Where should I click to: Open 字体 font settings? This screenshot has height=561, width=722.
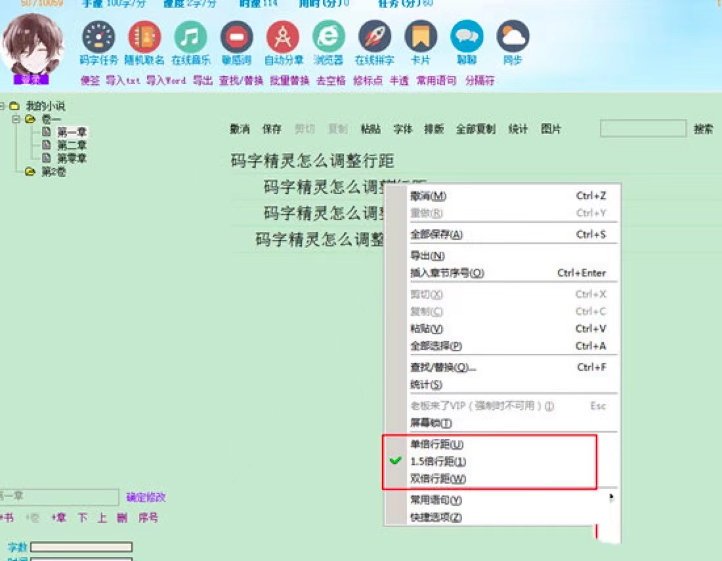[x=403, y=129]
